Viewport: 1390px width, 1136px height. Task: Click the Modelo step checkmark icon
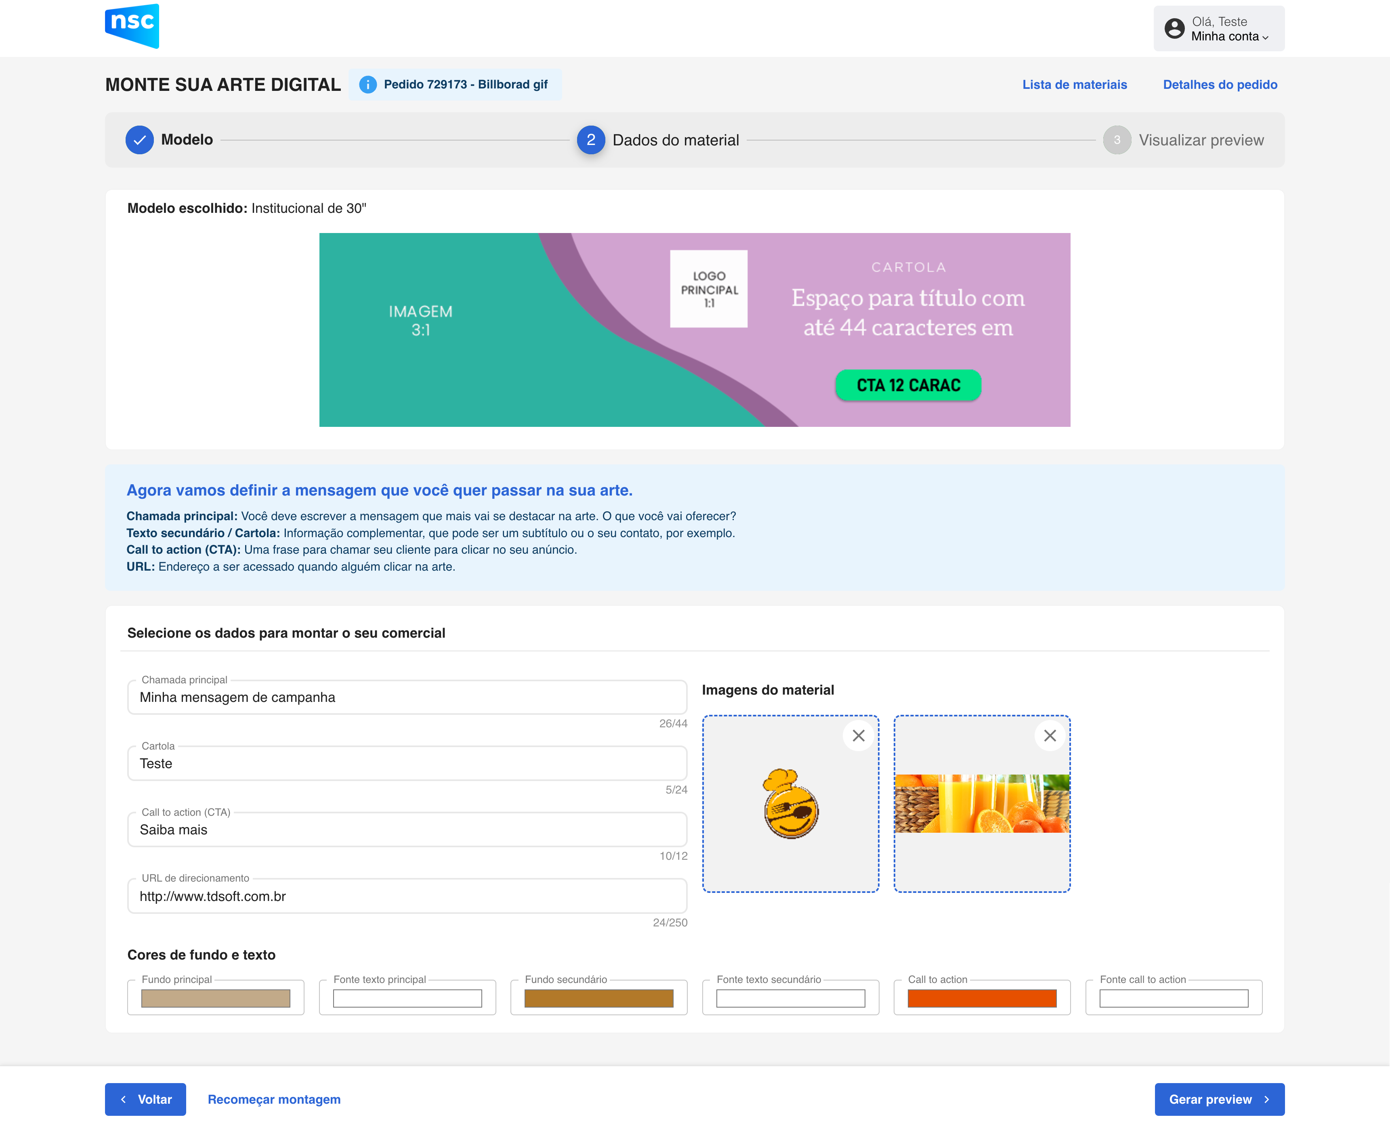click(x=139, y=140)
